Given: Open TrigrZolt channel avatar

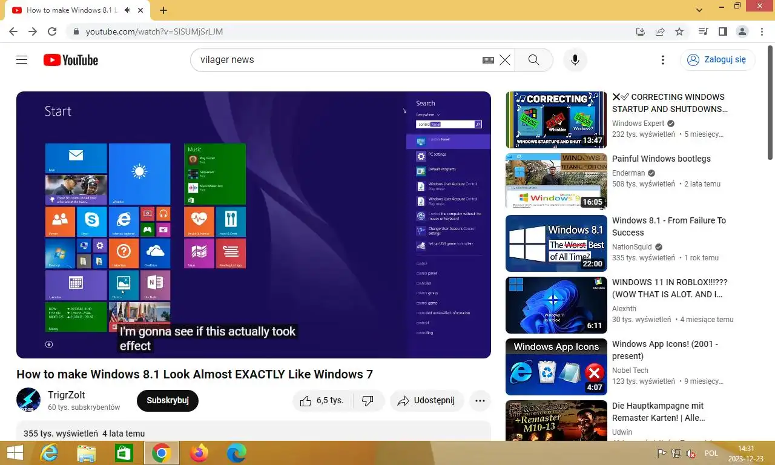Looking at the screenshot, I should pos(28,400).
